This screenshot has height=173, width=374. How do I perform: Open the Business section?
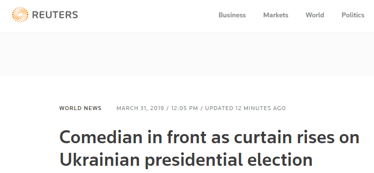232,15
